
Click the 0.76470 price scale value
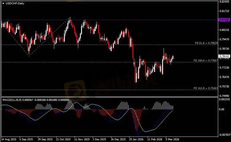(224, 77)
